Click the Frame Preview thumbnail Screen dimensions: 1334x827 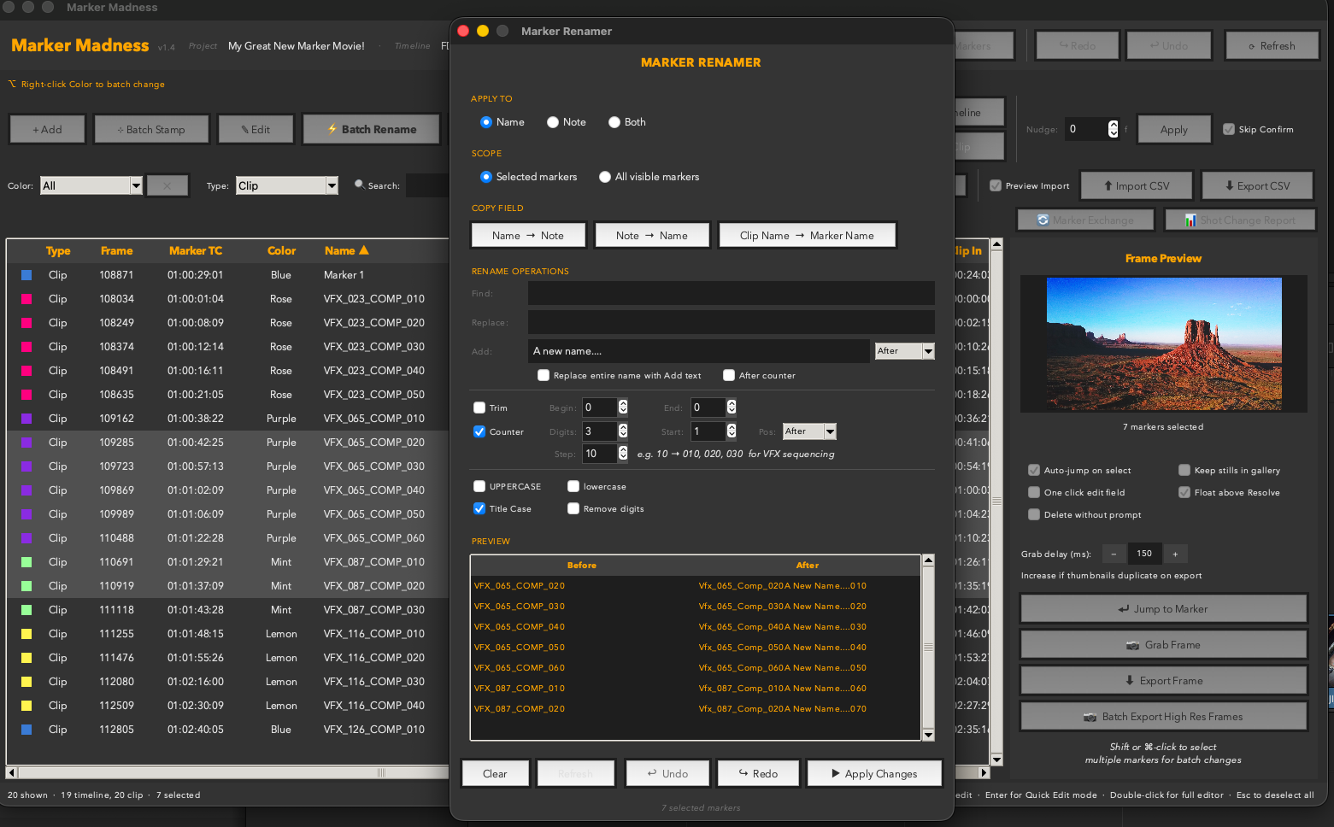(x=1164, y=344)
